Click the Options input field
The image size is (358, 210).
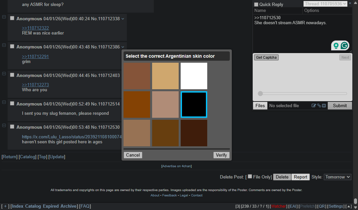327,11
